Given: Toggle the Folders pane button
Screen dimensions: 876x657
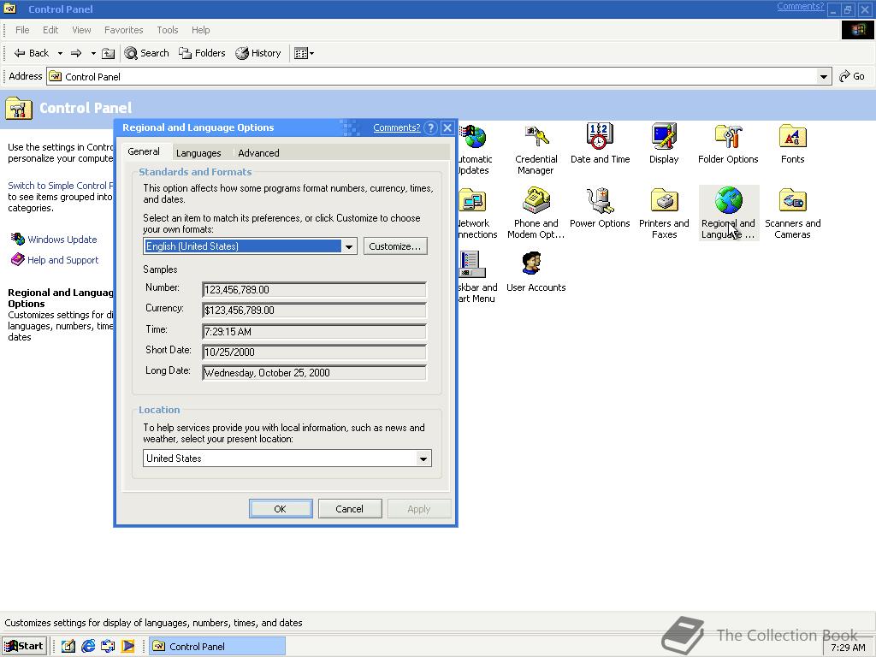Looking at the screenshot, I should tap(202, 53).
